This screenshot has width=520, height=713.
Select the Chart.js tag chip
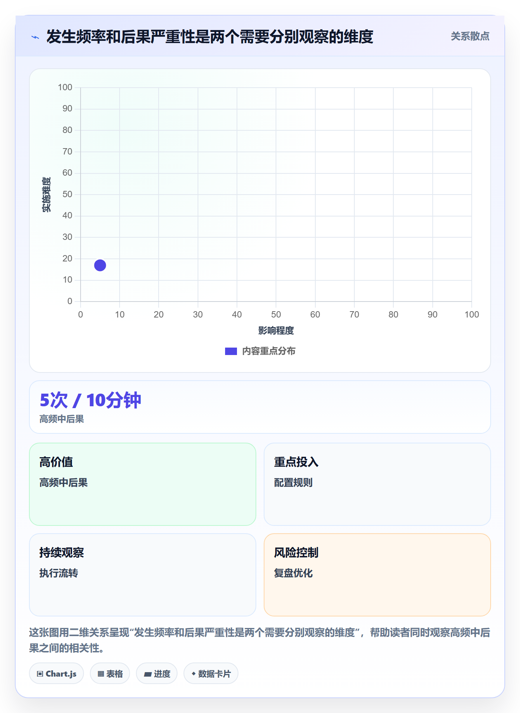pyautogui.click(x=56, y=674)
